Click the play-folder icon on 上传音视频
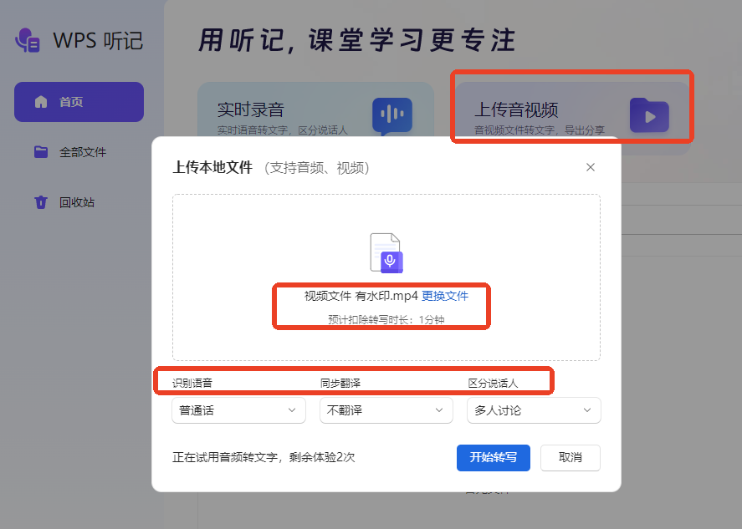This screenshot has width=742, height=529. pyautogui.click(x=649, y=115)
